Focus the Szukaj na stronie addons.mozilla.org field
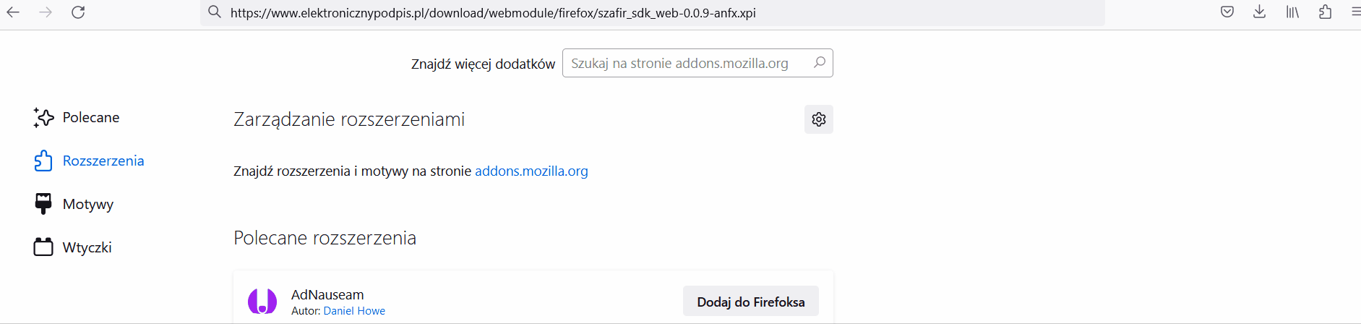Screen dimensions: 1361x324 pyautogui.click(x=687, y=63)
